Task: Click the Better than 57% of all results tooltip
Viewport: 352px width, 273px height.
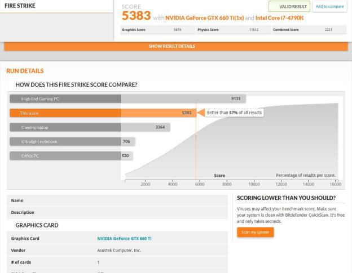Action: [234, 113]
